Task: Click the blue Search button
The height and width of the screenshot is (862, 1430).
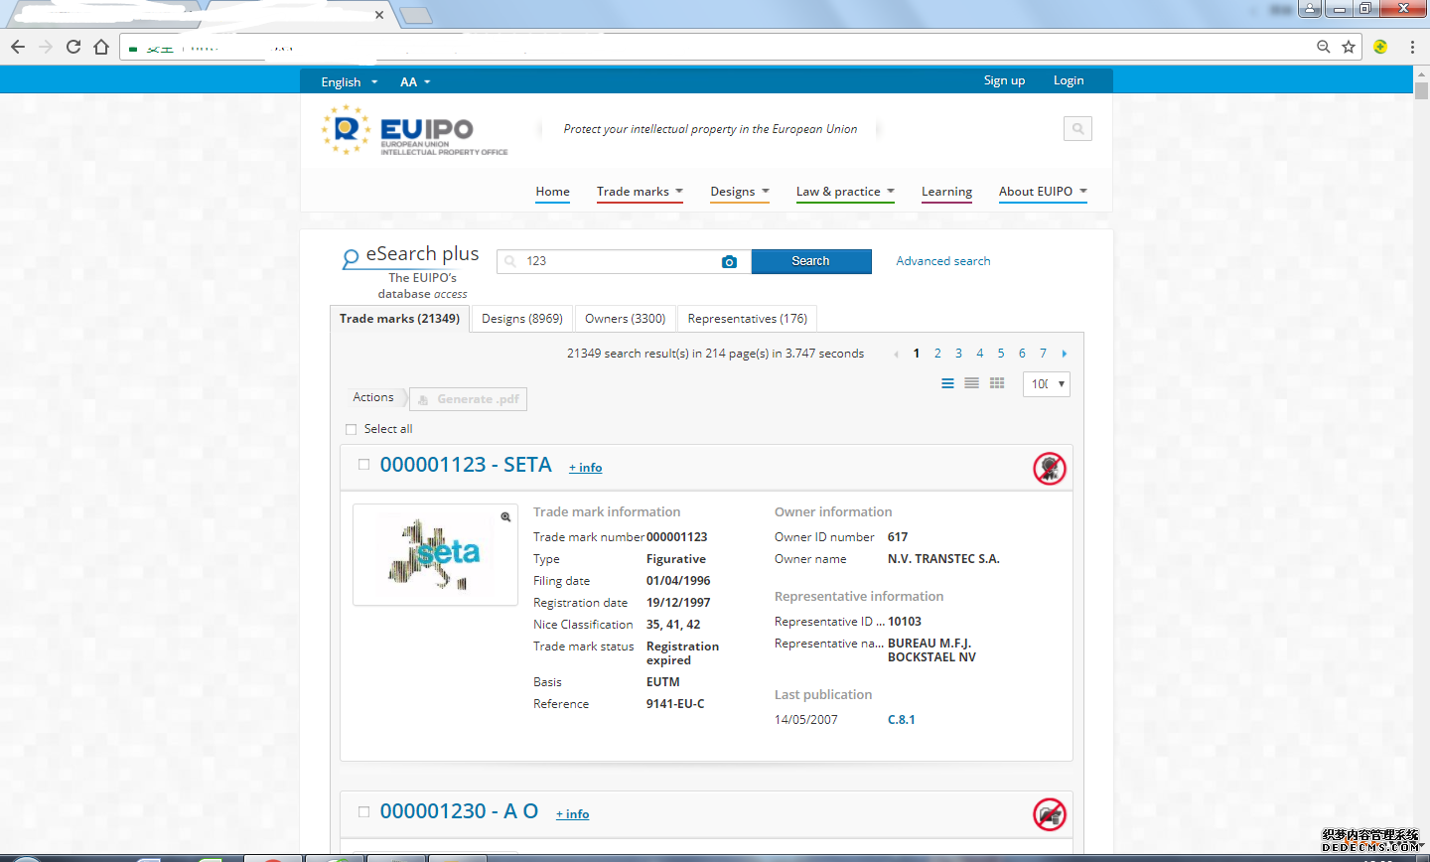Action: point(810,261)
